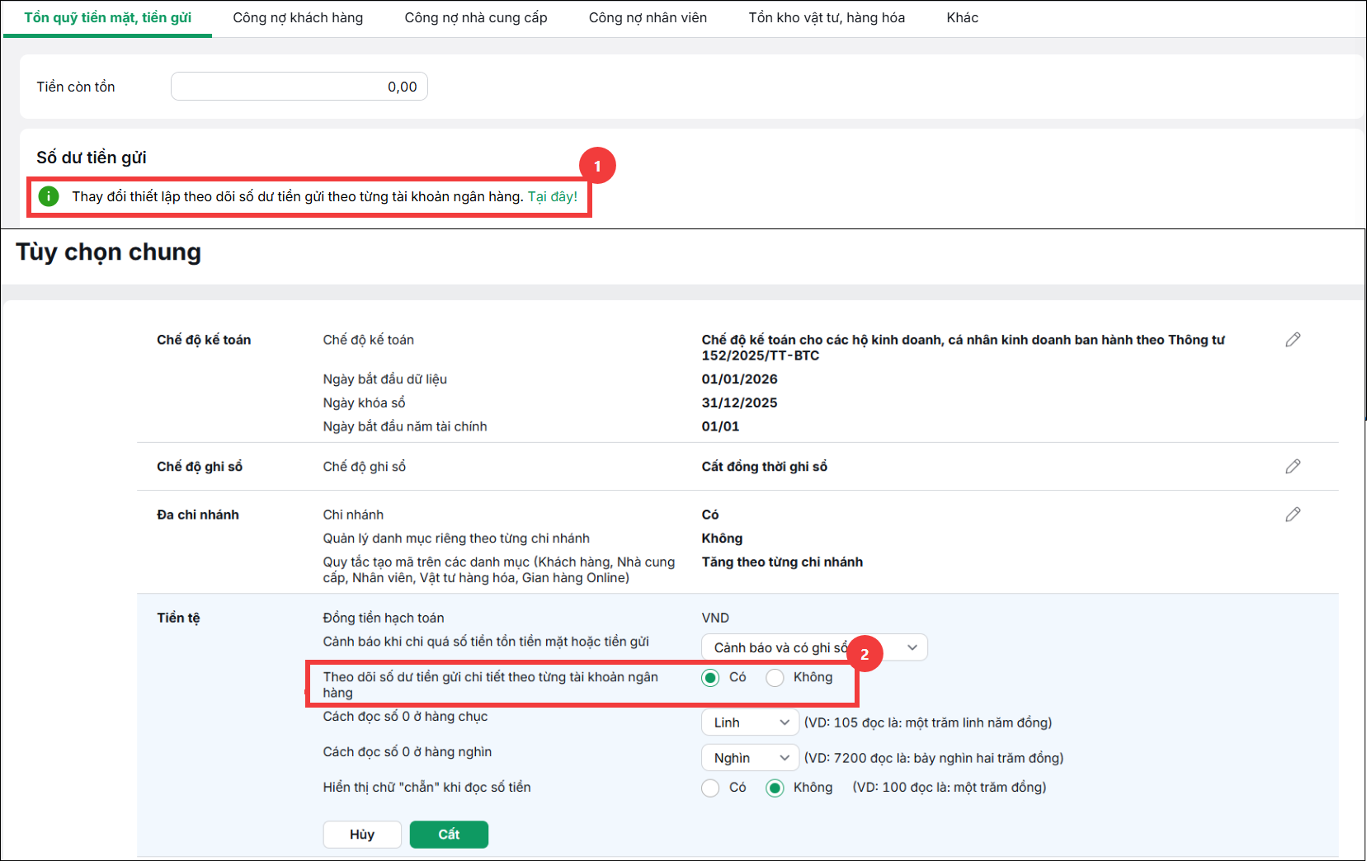Click the green Cất button
This screenshot has height=861, width=1371.
(x=449, y=835)
